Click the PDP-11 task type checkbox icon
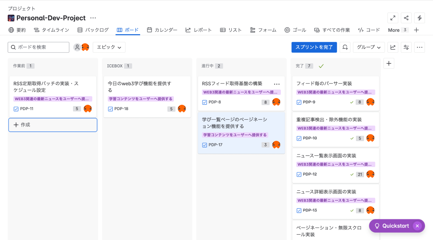This screenshot has width=433, height=240. pyautogui.click(x=16, y=109)
